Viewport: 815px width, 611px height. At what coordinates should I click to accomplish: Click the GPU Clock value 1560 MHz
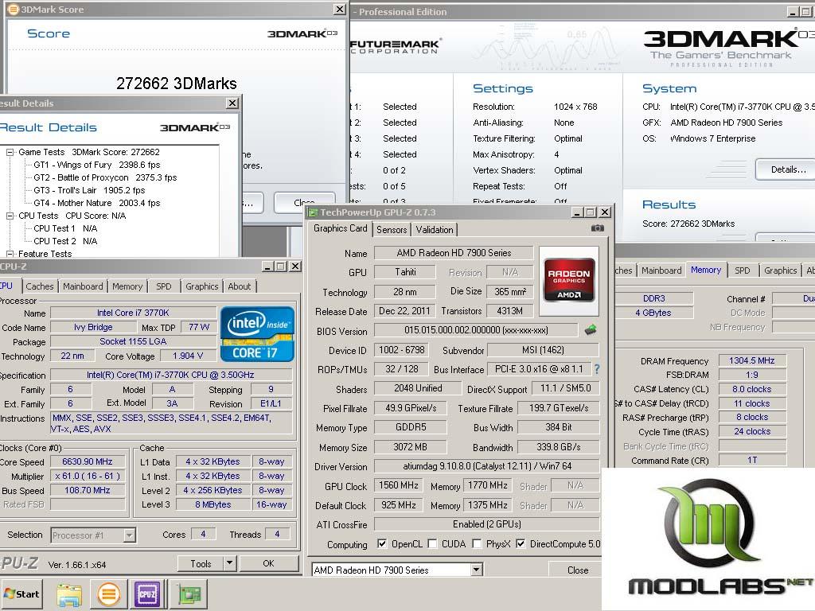click(399, 485)
